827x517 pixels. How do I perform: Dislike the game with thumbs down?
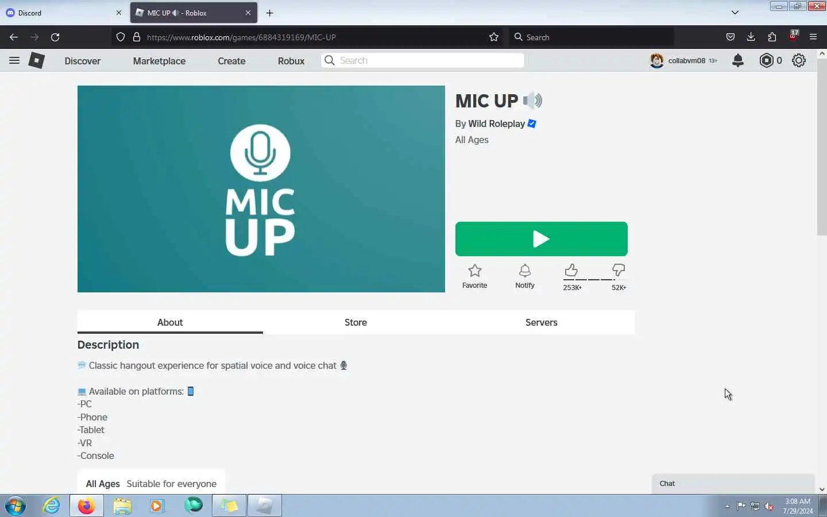[619, 270]
